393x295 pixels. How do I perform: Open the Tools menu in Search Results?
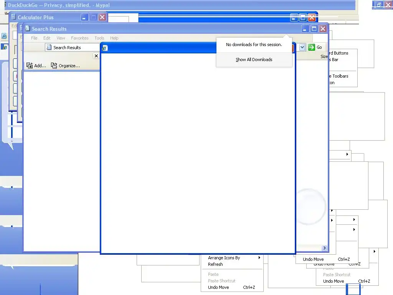(99, 38)
